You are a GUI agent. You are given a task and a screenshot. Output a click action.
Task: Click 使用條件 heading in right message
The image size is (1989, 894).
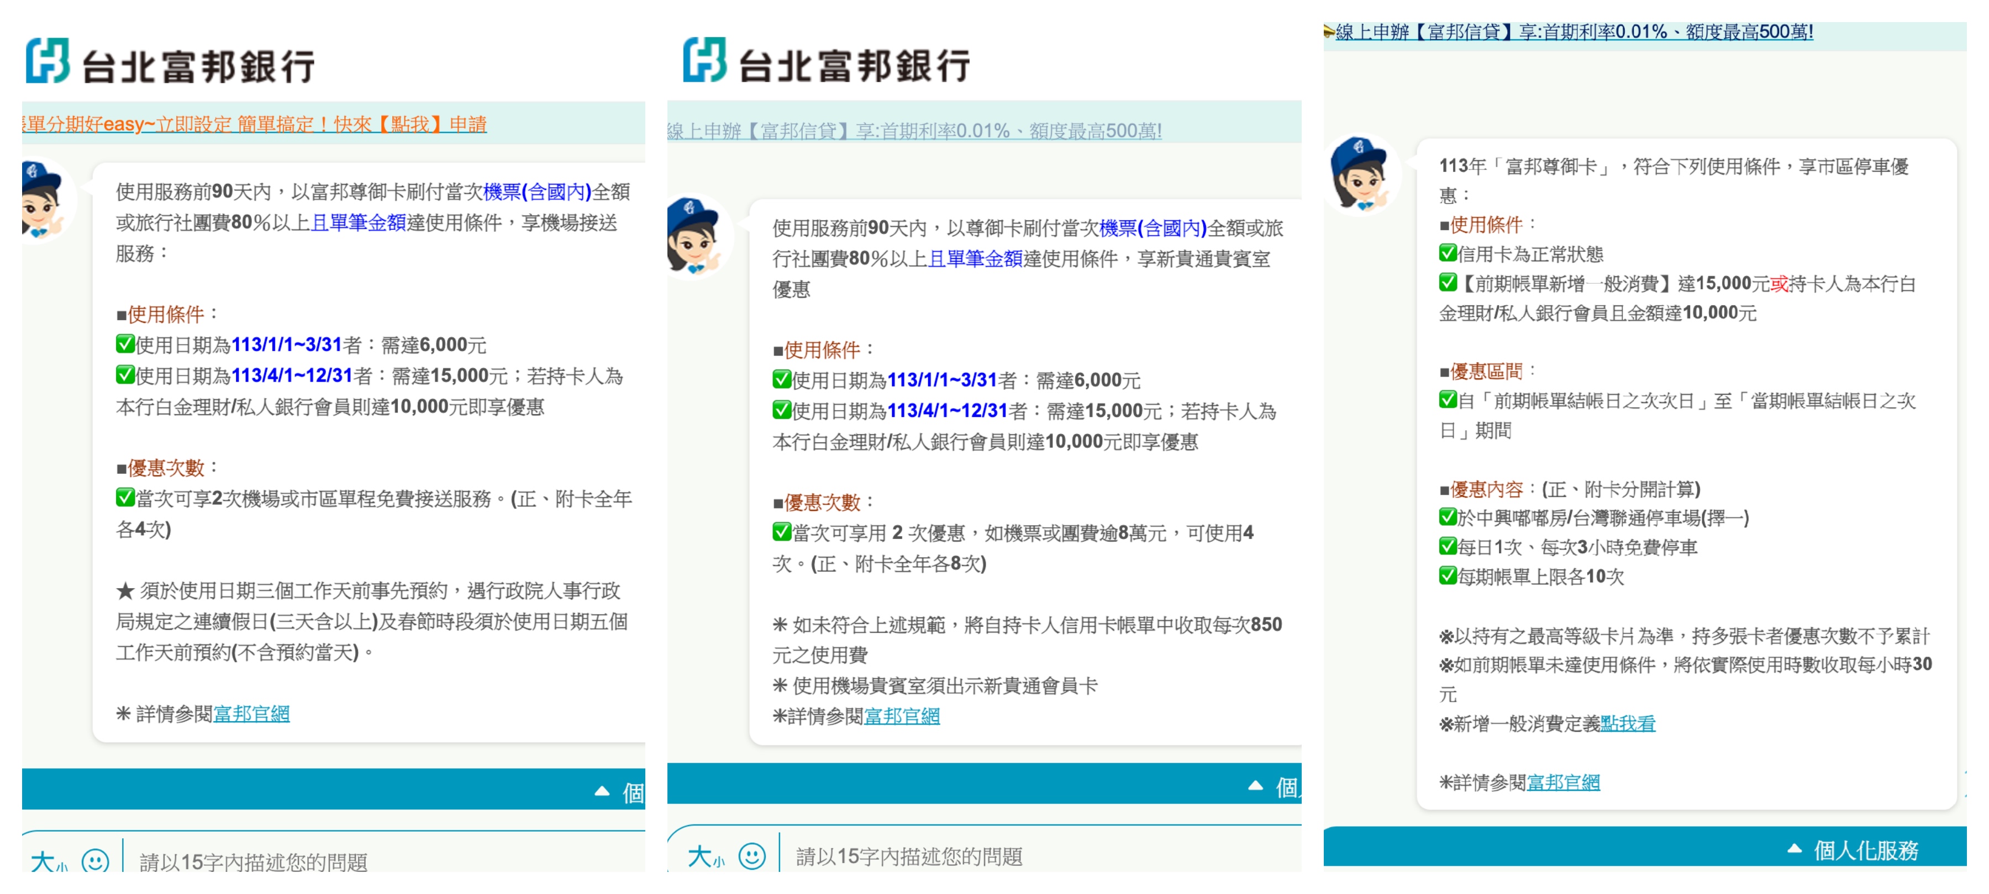pos(1486,225)
